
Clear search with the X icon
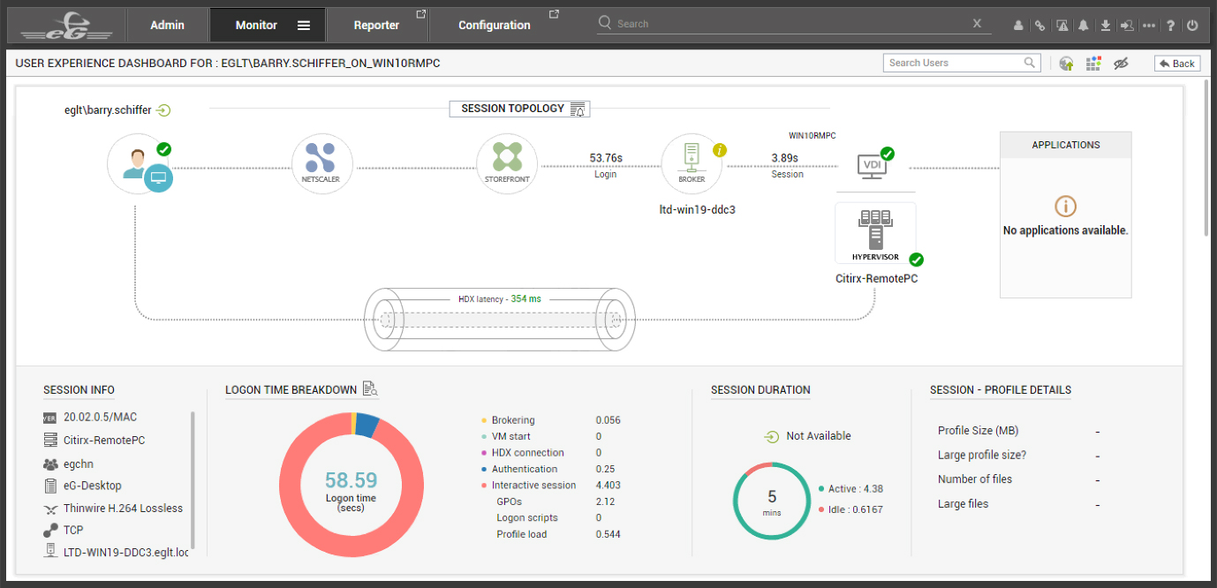(977, 24)
